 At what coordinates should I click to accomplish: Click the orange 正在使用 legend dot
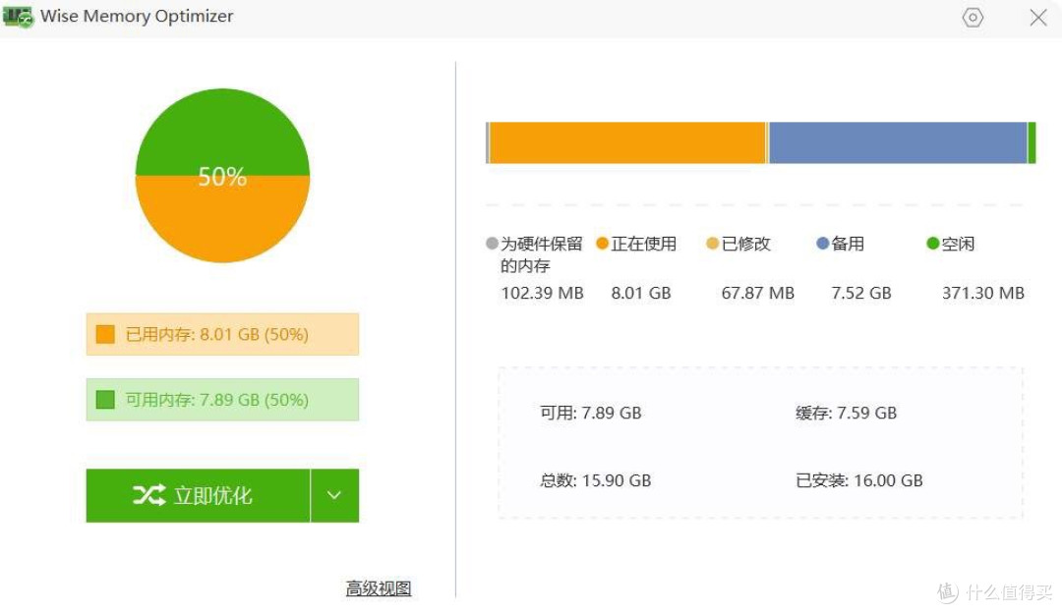(602, 243)
